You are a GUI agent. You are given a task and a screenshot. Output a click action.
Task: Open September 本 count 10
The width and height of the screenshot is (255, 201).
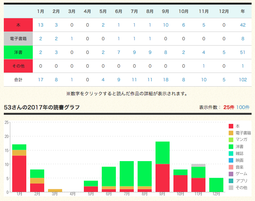coord(166,25)
